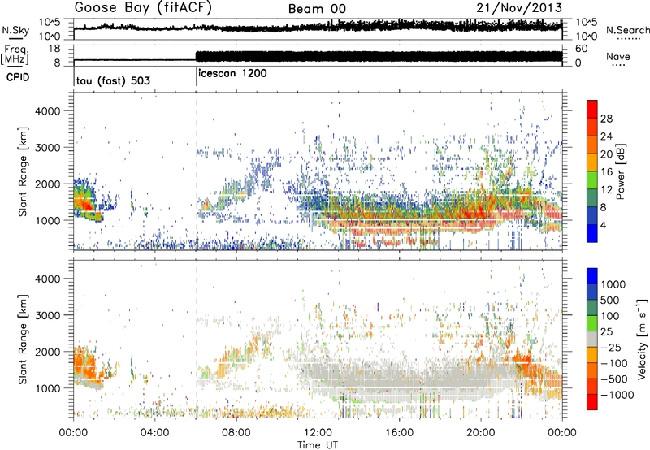Click the 'icescan 1200' marker text

tap(232, 74)
